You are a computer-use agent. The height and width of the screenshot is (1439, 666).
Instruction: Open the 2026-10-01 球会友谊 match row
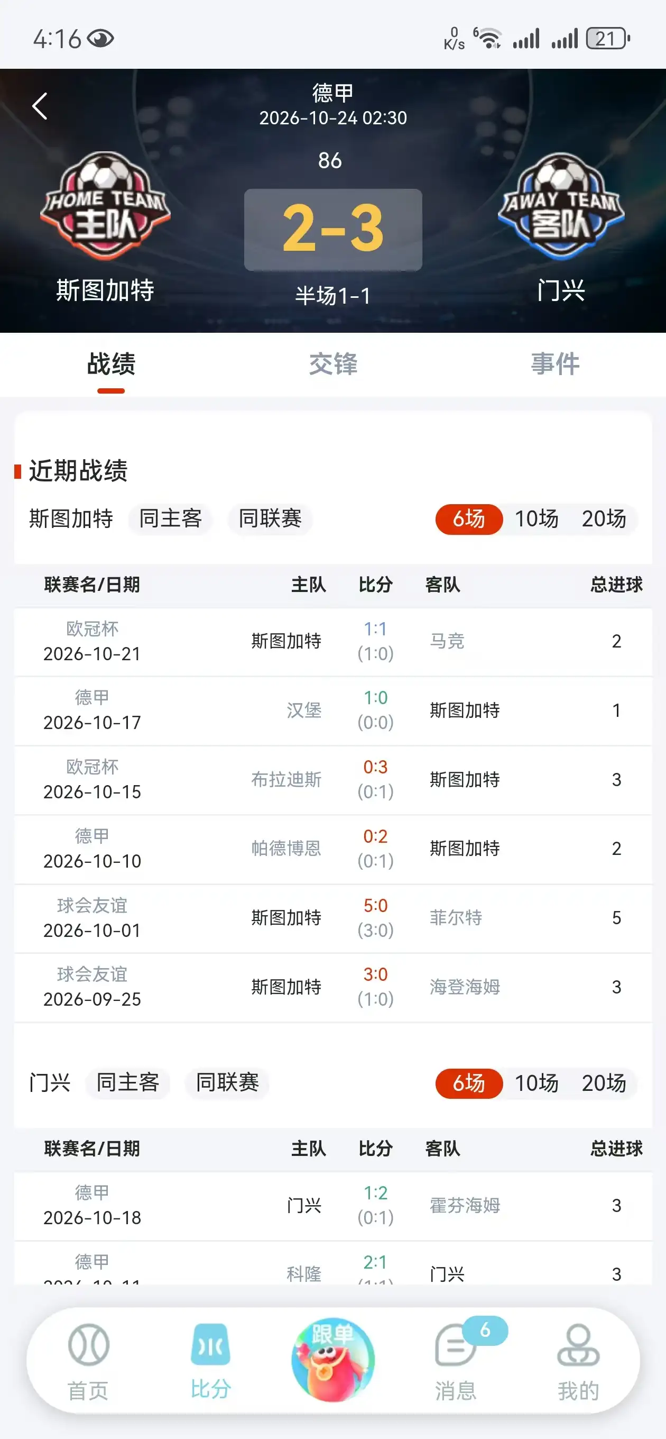tap(334, 919)
